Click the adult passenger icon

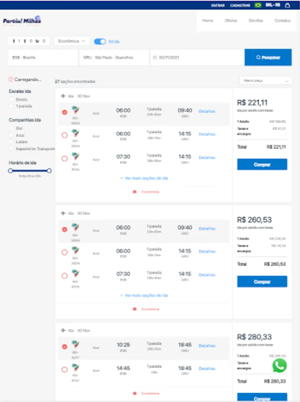pyautogui.click(x=14, y=41)
